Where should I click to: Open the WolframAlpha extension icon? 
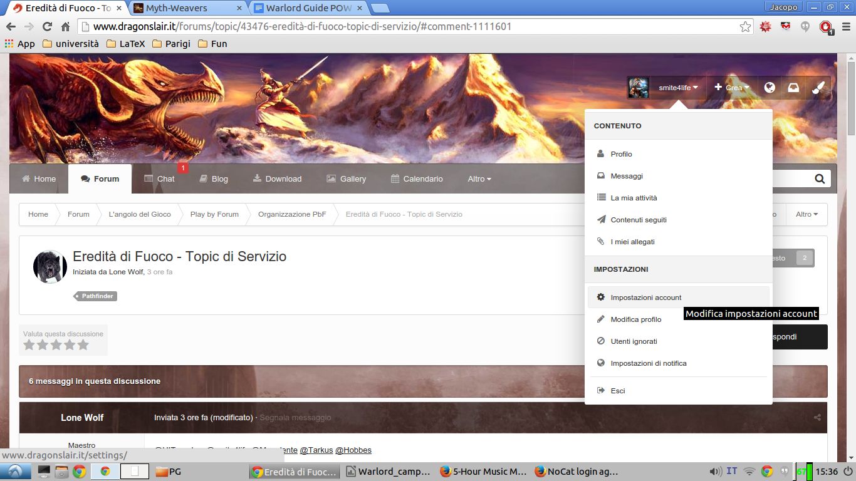765,27
